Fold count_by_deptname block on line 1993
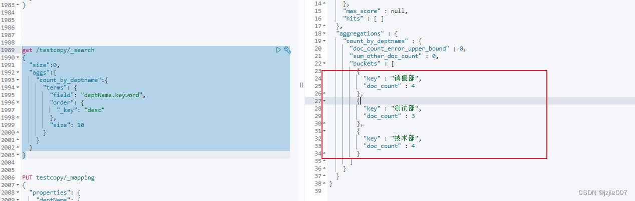Image resolution: width=635 pixels, height=201 pixels. 19,80
